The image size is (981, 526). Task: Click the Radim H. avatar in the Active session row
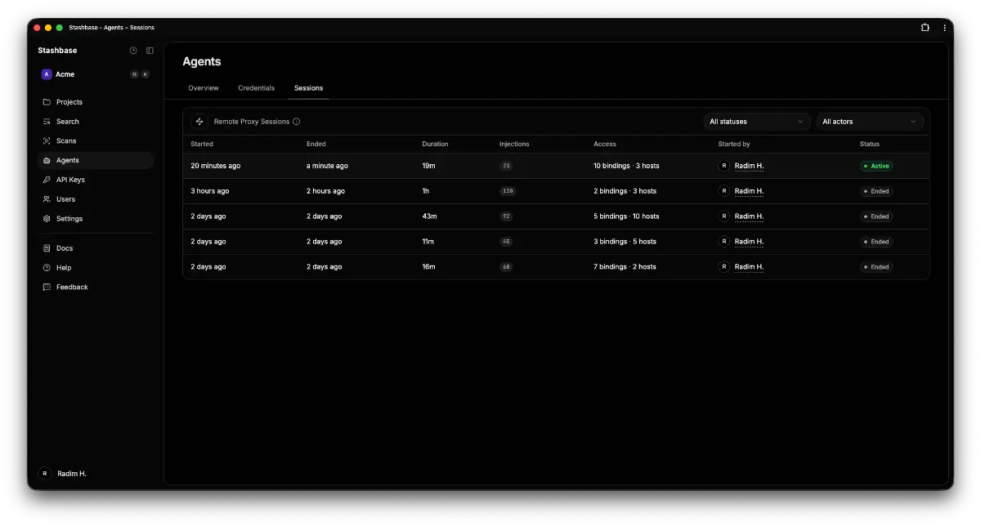point(723,166)
